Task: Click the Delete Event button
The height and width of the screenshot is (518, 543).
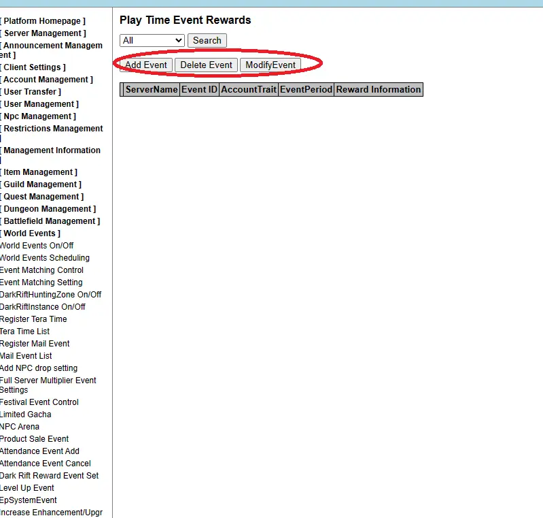Action: point(206,65)
